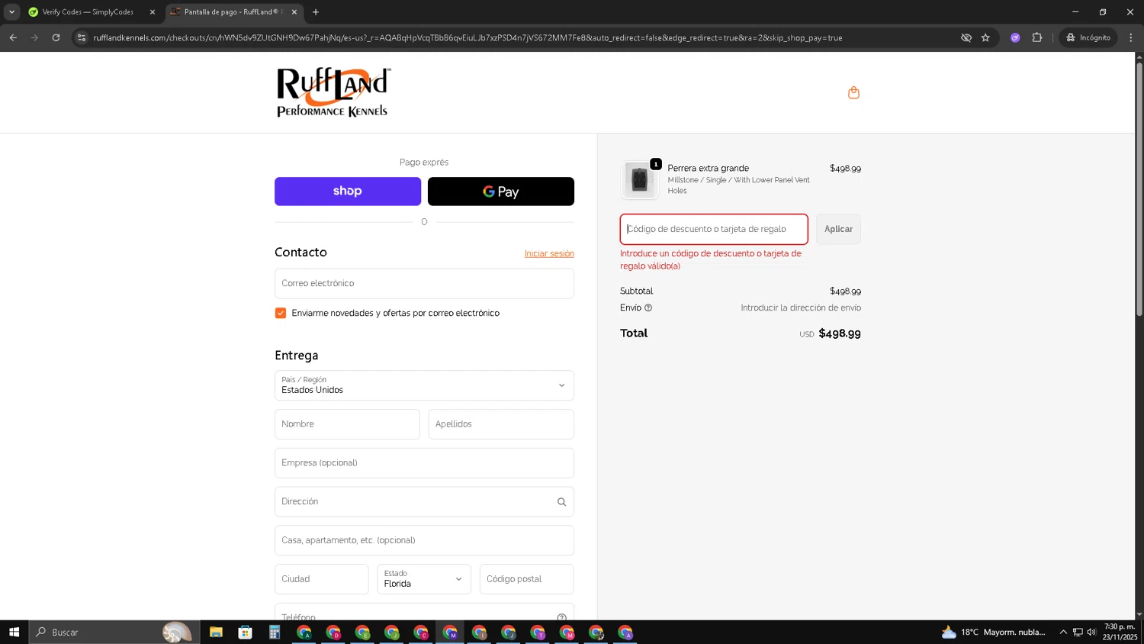
Task: Click the Incógnito profile button
Action: (x=1088, y=37)
